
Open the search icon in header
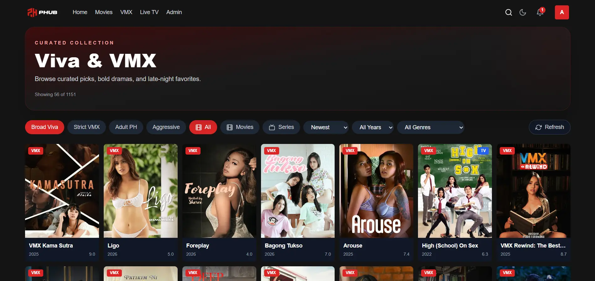pyautogui.click(x=509, y=13)
